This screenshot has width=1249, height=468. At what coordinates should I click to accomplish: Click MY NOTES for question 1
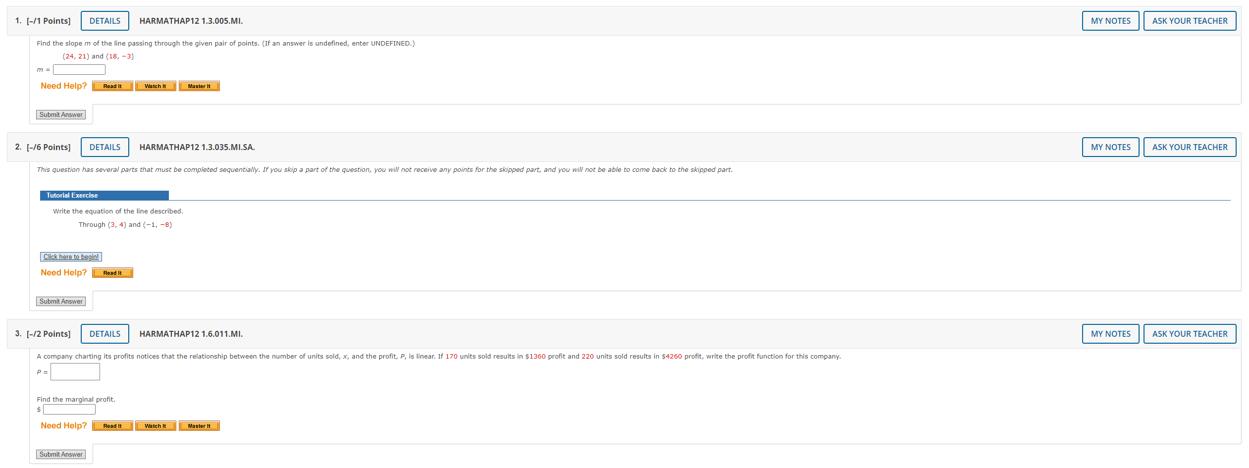[1110, 21]
